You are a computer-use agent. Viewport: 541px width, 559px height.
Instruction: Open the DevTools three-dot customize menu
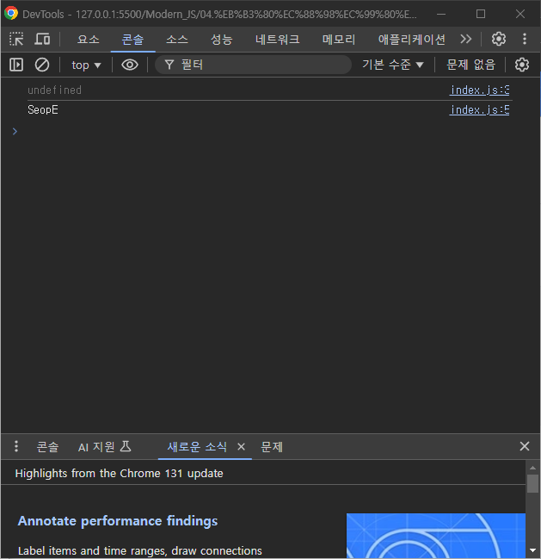525,39
